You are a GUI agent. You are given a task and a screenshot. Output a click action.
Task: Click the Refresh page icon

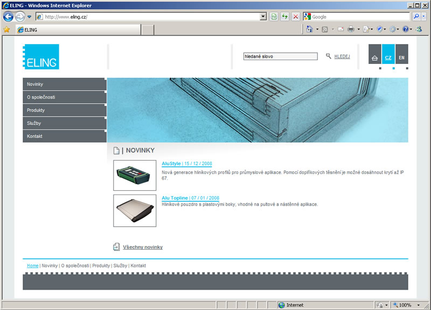[285, 17]
